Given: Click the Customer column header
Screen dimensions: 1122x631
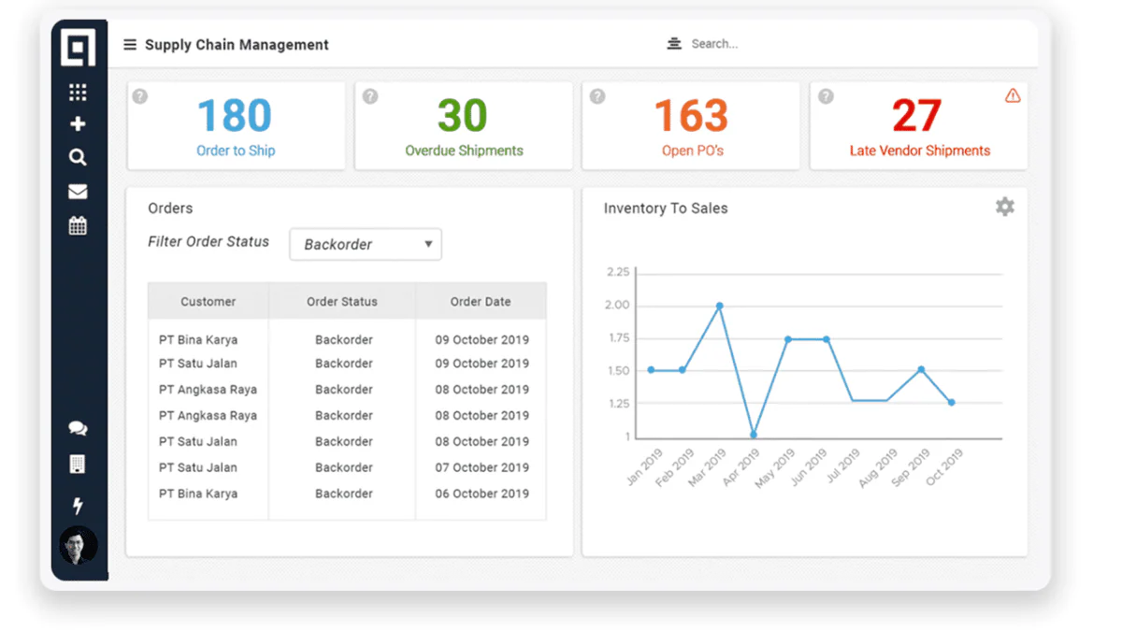Looking at the screenshot, I should pyautogui.click(x=209, y=301).
